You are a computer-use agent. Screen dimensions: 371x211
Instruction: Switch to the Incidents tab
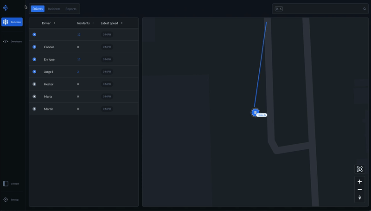coord(54,9)
